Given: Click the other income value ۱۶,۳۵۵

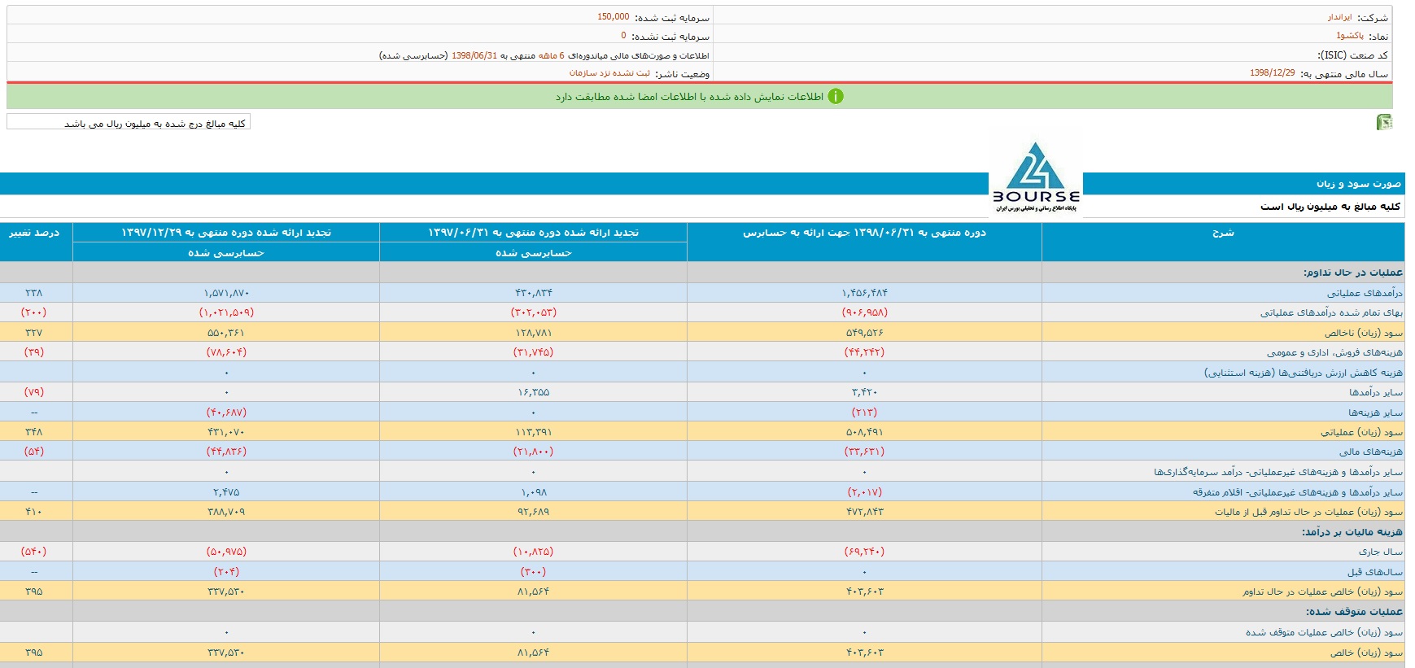Looking at the screenshot, I should click(534, 392).
